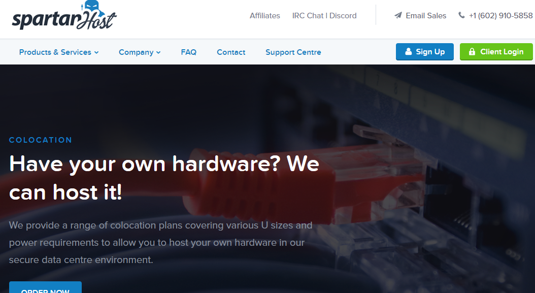The image size is (535, 293).
Task: Click the +1 (602) 910-5858 phone number
Action: pos(500,16)
